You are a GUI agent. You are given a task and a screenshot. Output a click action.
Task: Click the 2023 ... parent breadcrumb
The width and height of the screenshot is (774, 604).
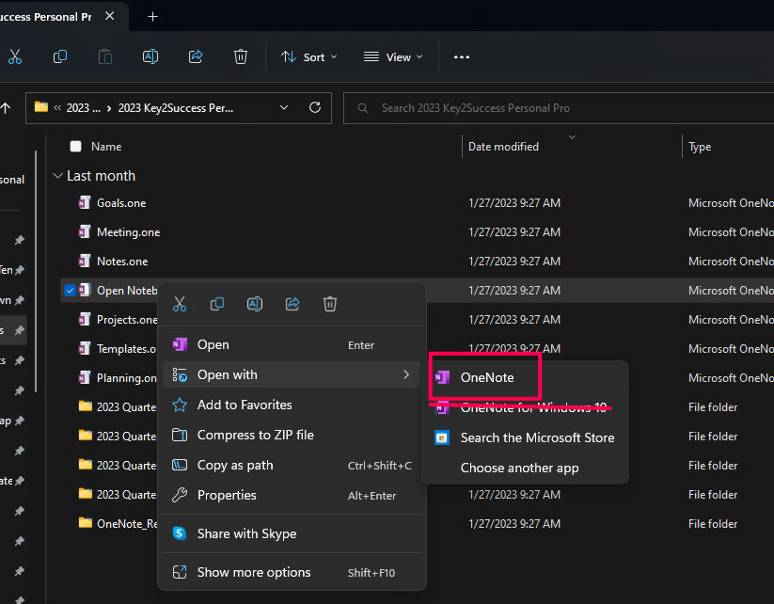pos(83,107)
